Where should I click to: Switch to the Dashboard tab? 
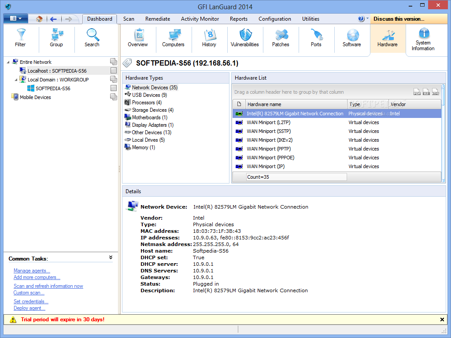click(100, 19)
